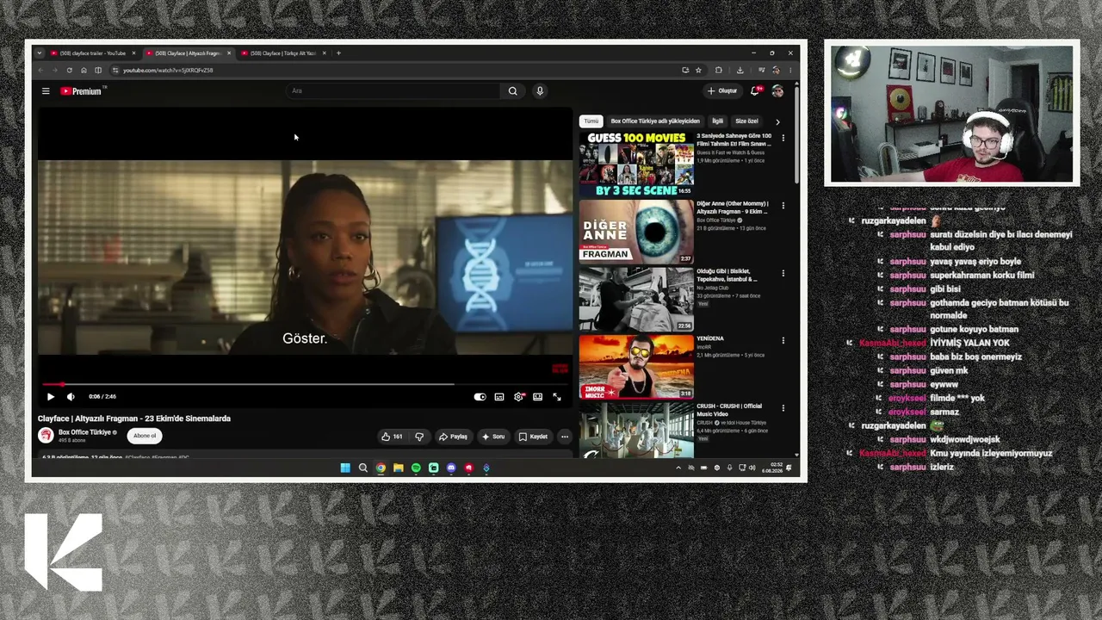Open the Box Office Türkiye channel avatar

point(46,436)
